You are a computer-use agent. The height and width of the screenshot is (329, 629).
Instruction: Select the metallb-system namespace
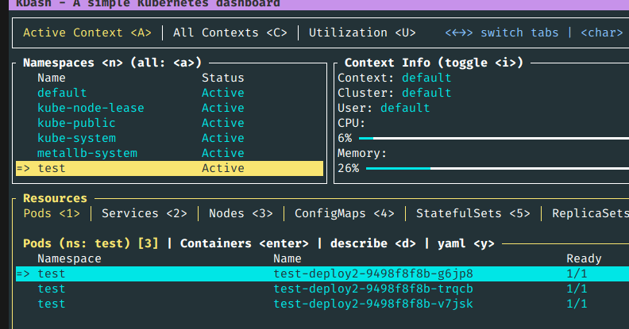[x=87, y=153]
